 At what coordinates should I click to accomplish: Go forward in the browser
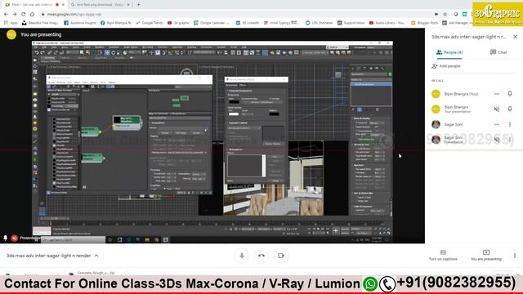[x=15, y=15]
